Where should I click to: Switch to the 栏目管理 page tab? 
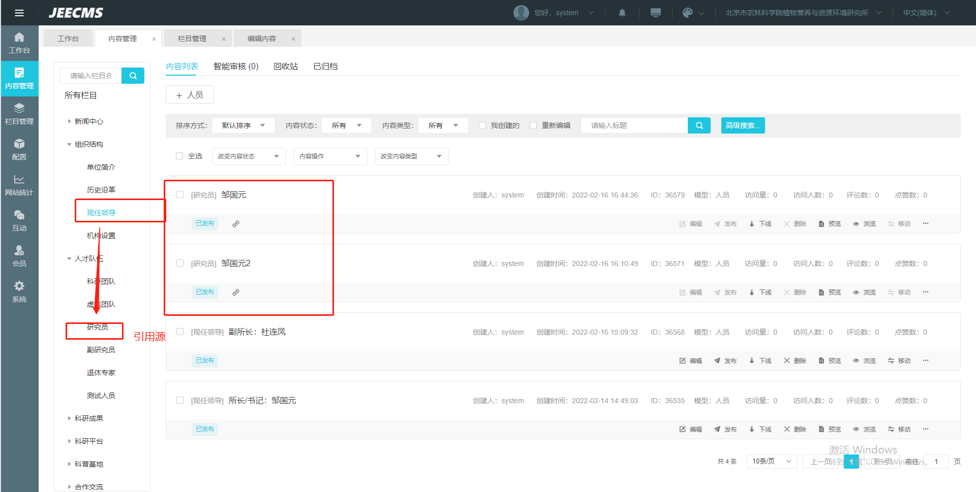192,39
